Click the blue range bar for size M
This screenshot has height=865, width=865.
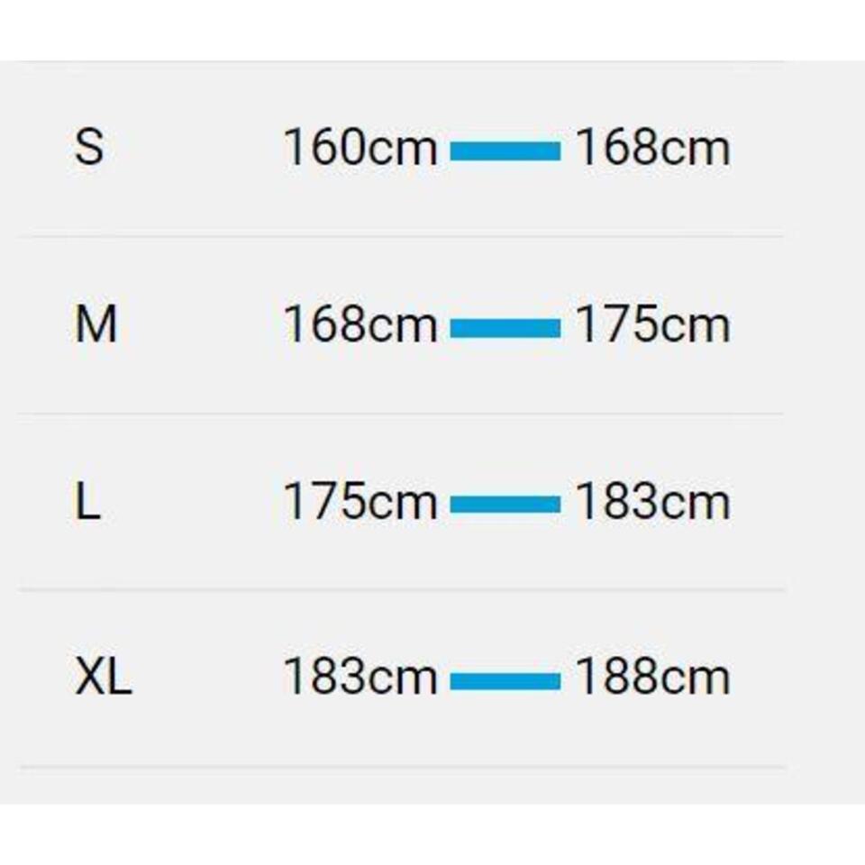coord(505,328)
